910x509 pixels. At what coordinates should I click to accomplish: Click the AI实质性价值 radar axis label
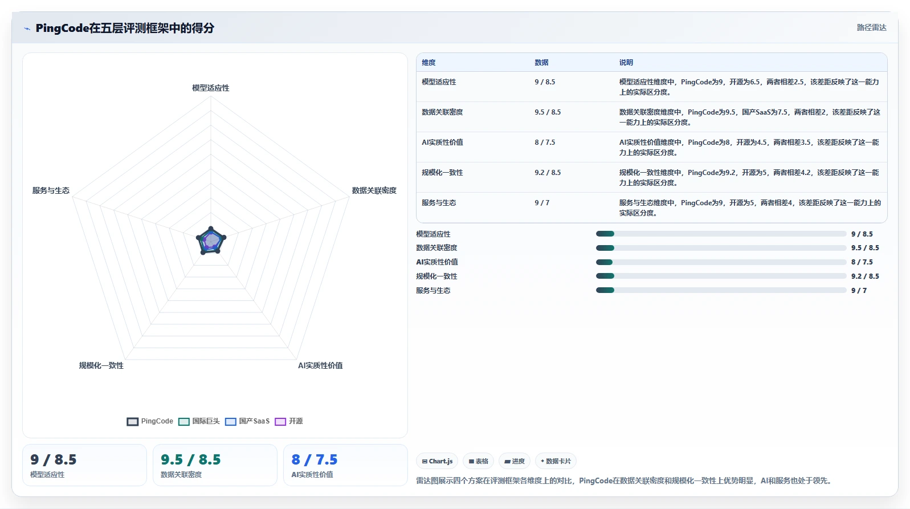click(x=320, y=365)
